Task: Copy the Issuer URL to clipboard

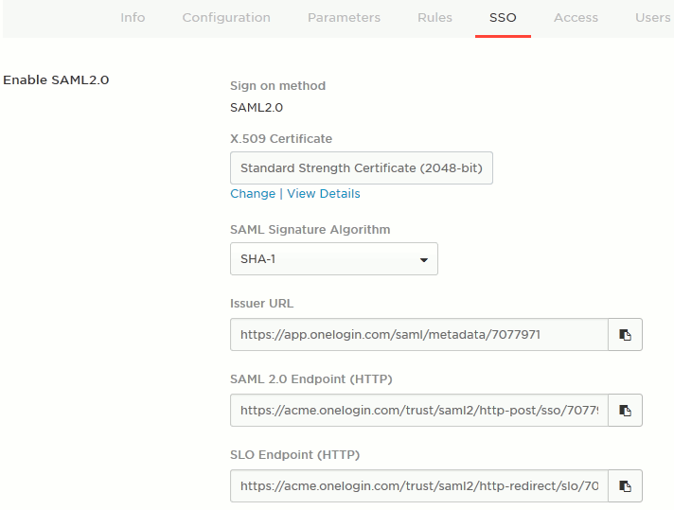Action: (625, 335)
